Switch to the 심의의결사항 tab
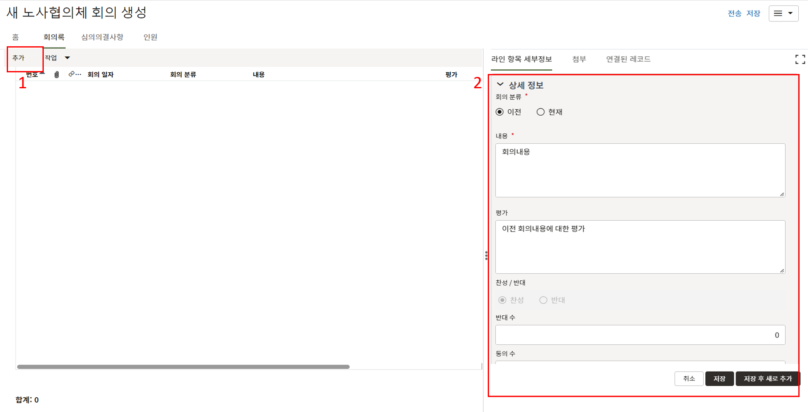 point(102,37)
